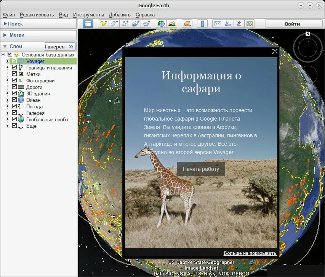Viewport: 325px width, 277px height.
Task: Add an image overlay from the toolbar
Action: click(136, 24)
